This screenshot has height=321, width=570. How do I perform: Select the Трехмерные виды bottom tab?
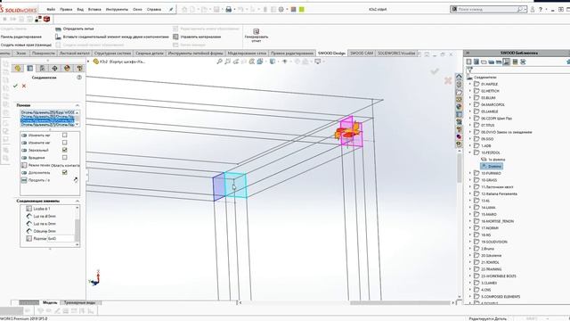(79, 303)
